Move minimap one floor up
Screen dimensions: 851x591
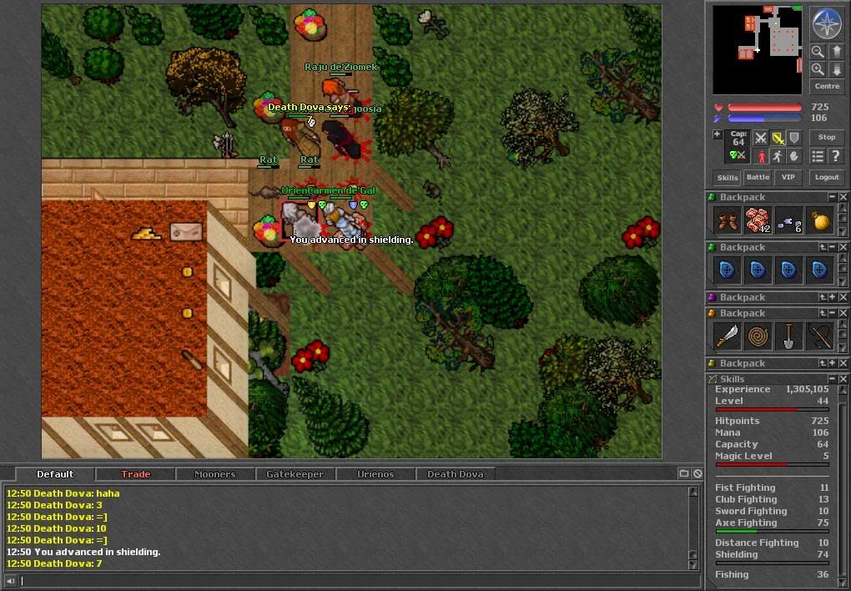tap(836, 52)
